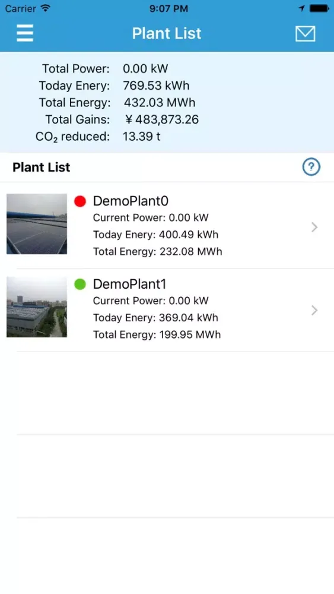The height and width of the screenshot is (594, 334).
Task: Open the DemoPlant0 solar panel thumbnail
Action: click(x=37, y=224)
